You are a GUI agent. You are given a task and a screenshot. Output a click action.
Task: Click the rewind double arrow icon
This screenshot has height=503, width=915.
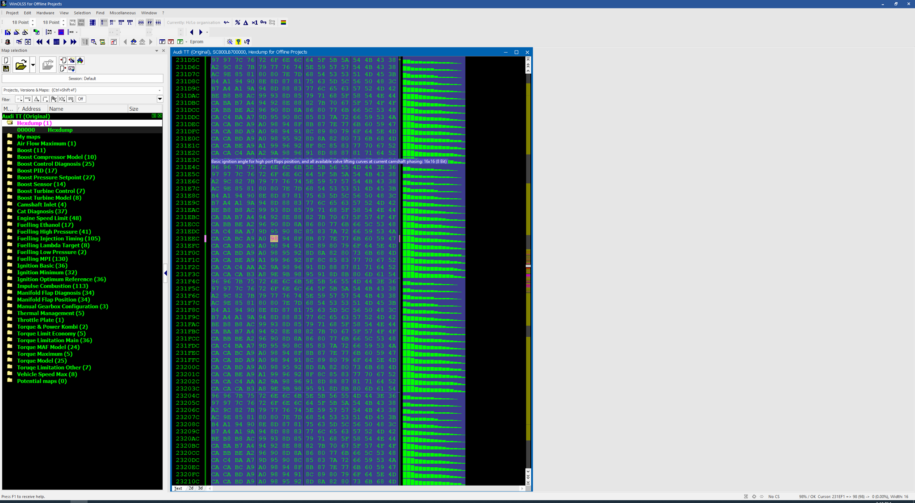click(39, 42)
